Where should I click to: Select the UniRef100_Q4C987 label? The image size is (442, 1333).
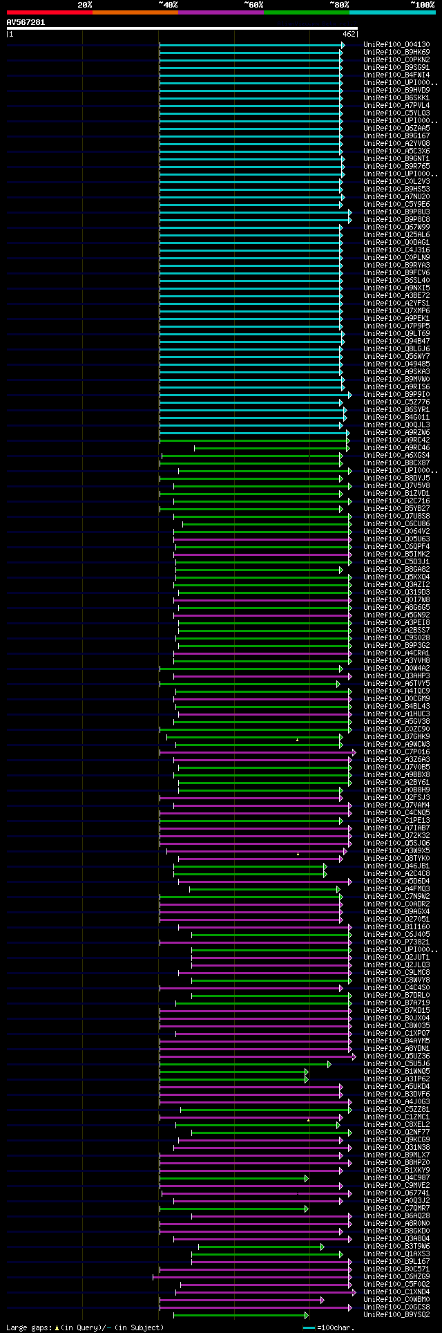pos(396,1177)
